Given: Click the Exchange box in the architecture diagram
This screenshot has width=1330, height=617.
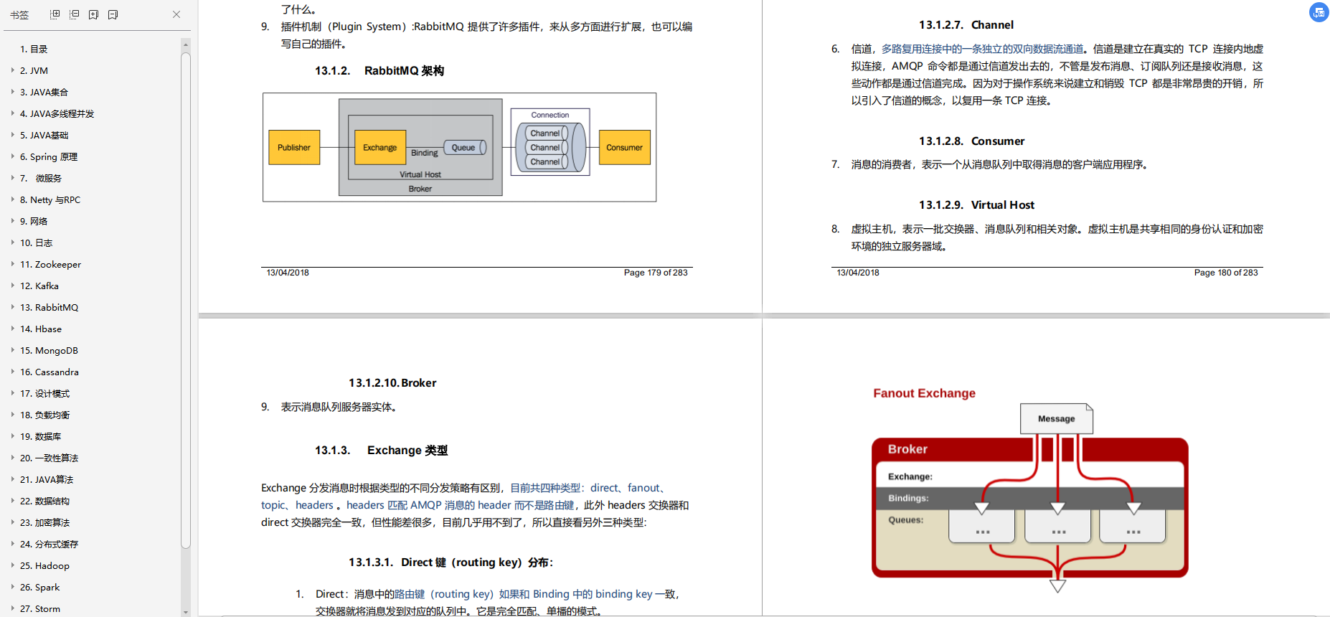Looking at the screenshot, I should [380, 147].
